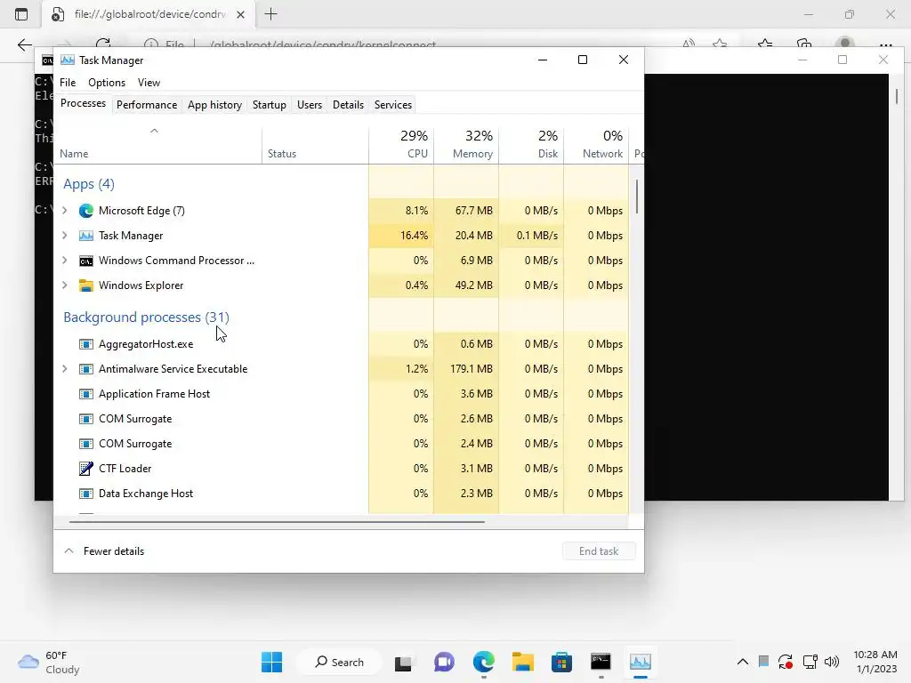The width and height of the screenshot is (911, 683).
Task: Click the Windows Command Processor icon
Action: (86, 261)
